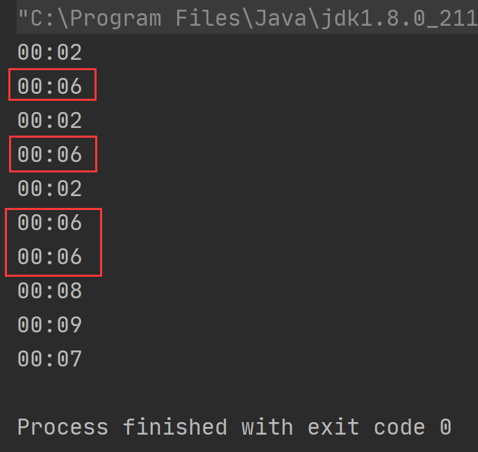This screenshot has width=478, height=452.
Task: Click the word "Process" in exit message
Action: point(63,427)
